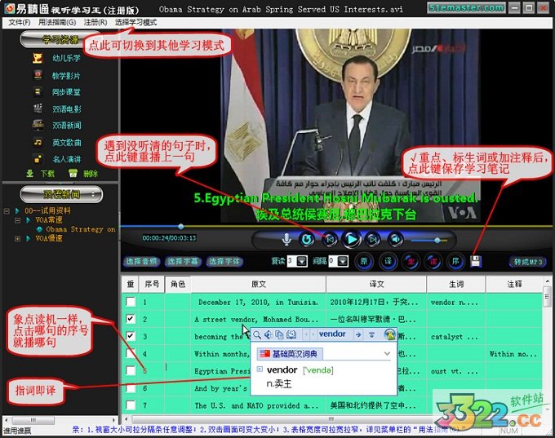Click the right arrow icon in dictionary popup
The width and height of the screenshot is (555, 438).
pos(358,334)
